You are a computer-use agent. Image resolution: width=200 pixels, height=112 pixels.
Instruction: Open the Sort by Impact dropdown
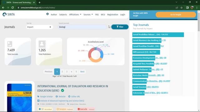39,27
